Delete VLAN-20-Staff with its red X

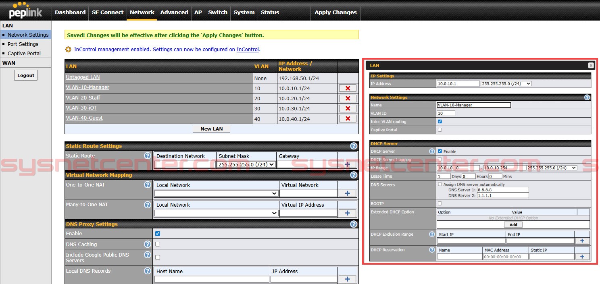click(x=348, y=98)
